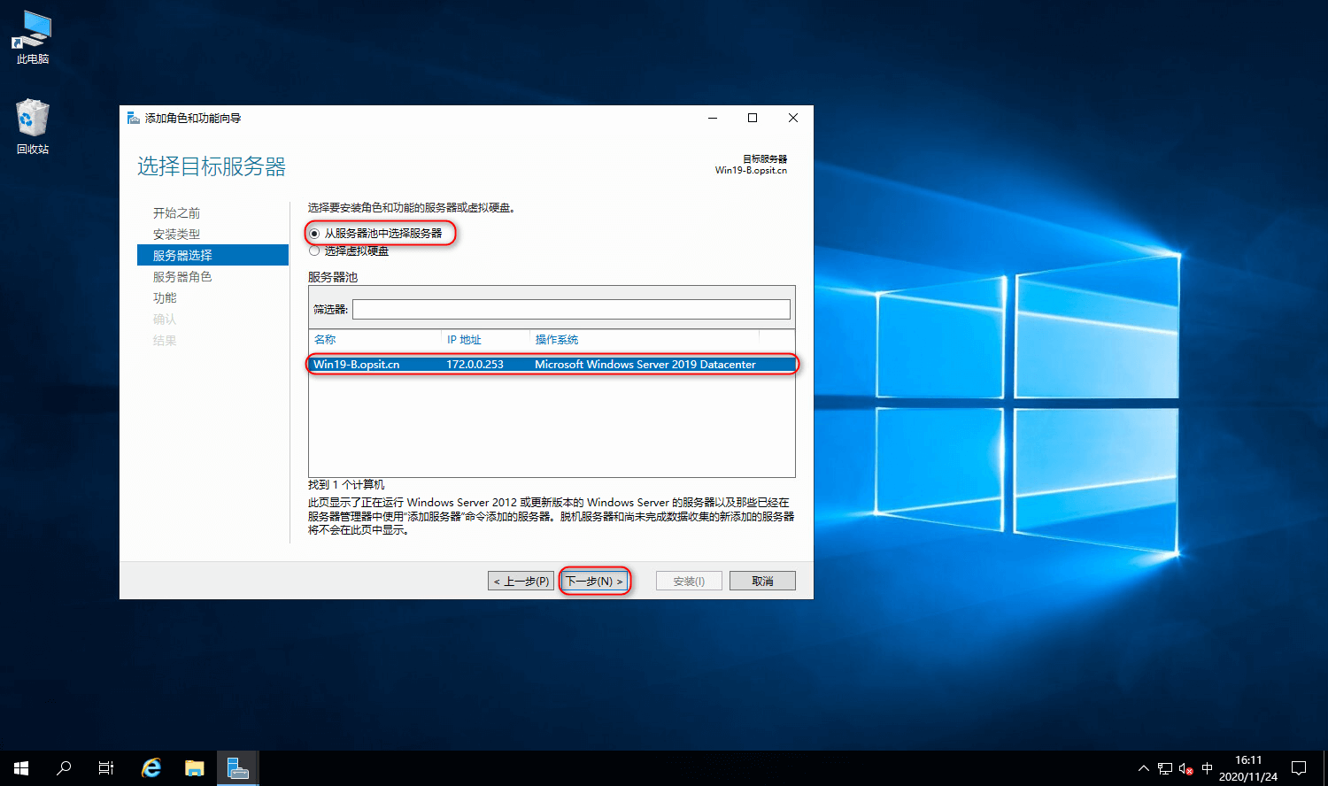Select 选择虚拟硬盘 radio button
Screen dimensions: 1328x786
point(314,251)
